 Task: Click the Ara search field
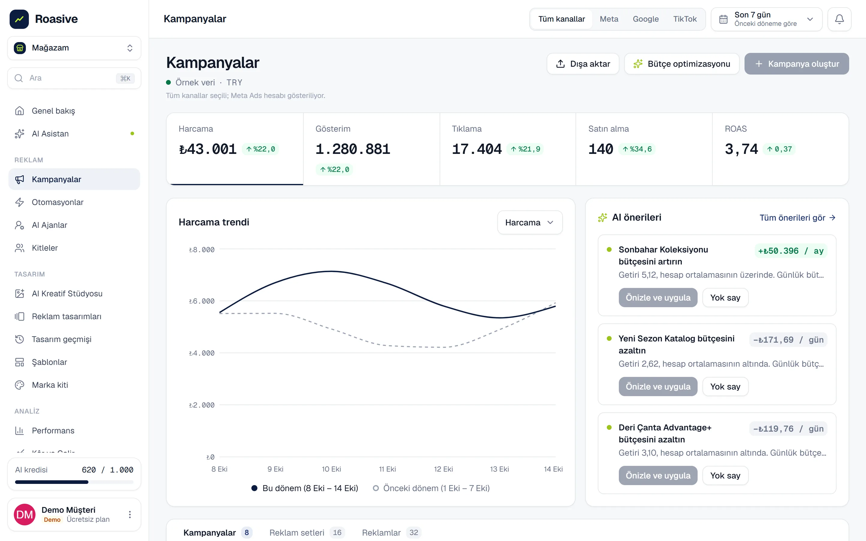tap(75, 78)
